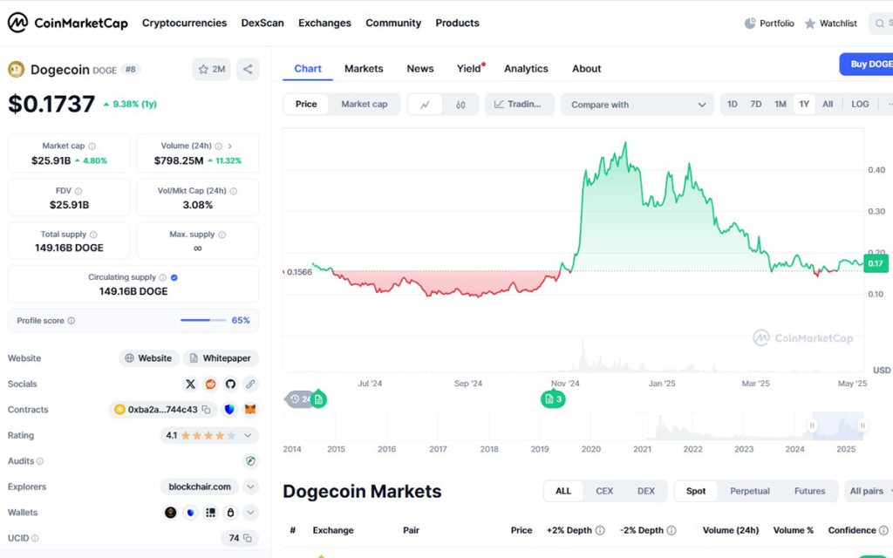Viewport: 893px width, 558px height.
Task: Click the grid-pattern wallet icon
Action: (x=211, y=513)
